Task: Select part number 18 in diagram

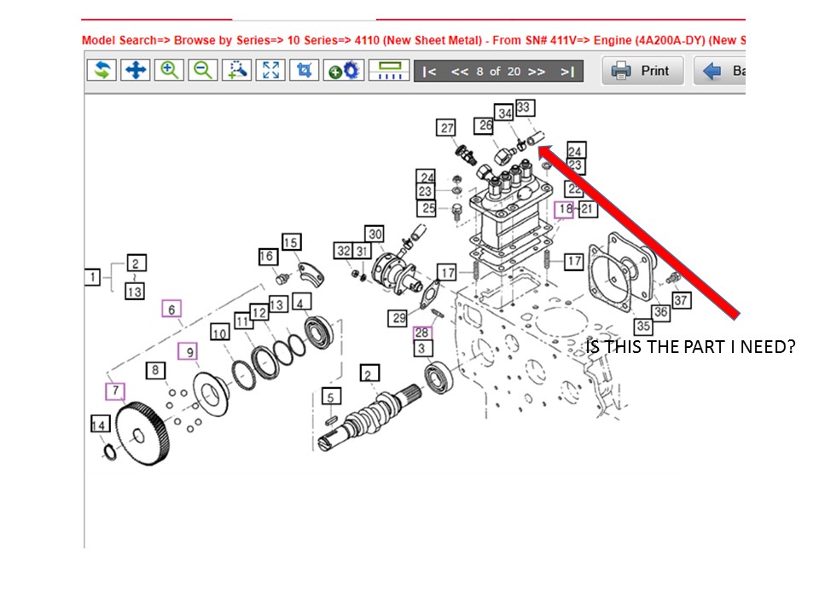Action: [564, 209]
